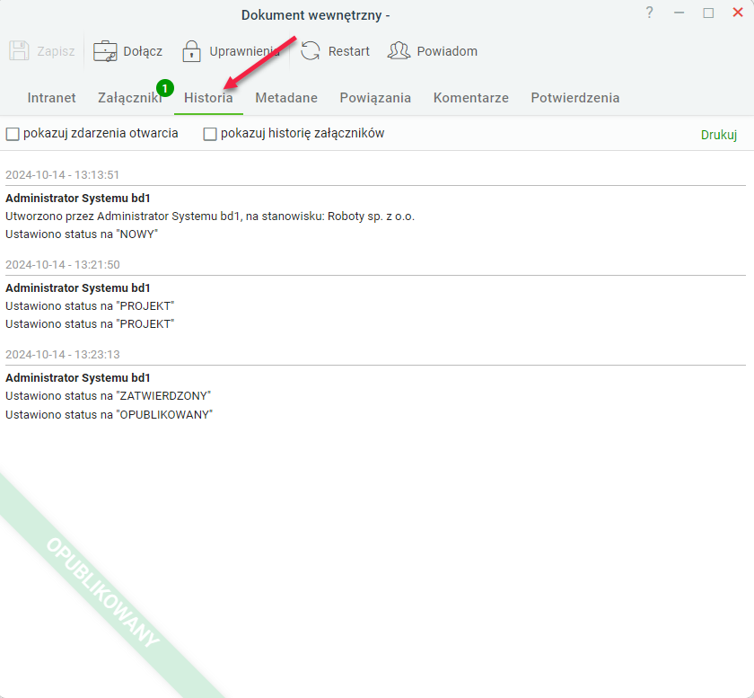Close the Dokument wewnętrzny window
This screenshot has width=754, height=698.
tap(738, 13)
